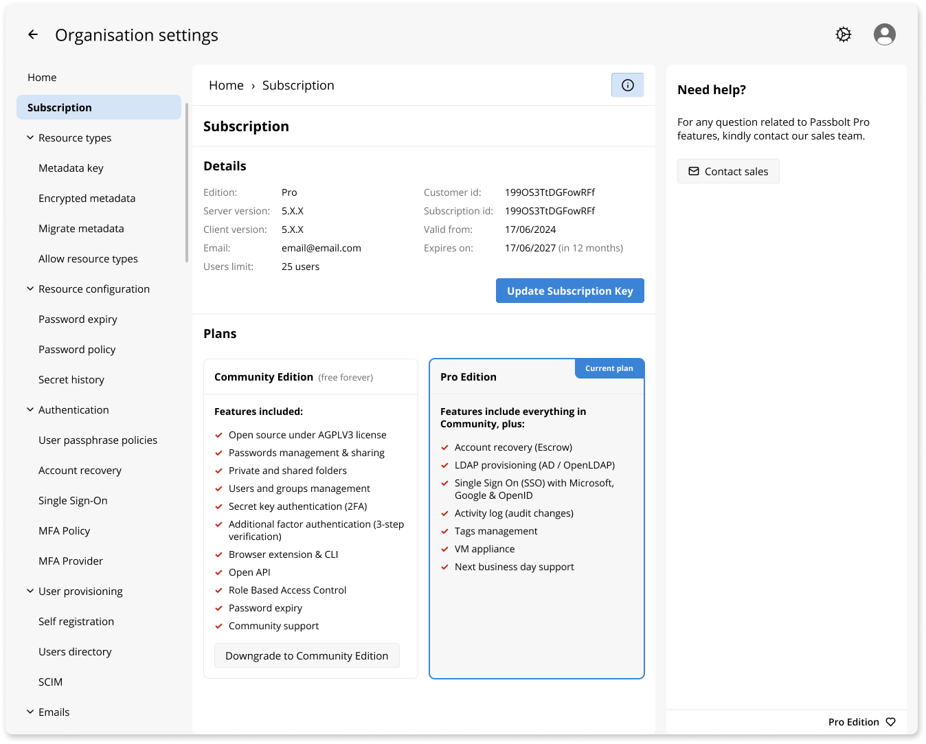Click the Valid from date 17/06/2024
Image resolution: width=926 pixels, height=744 pixels.
(x=530, y=229)
